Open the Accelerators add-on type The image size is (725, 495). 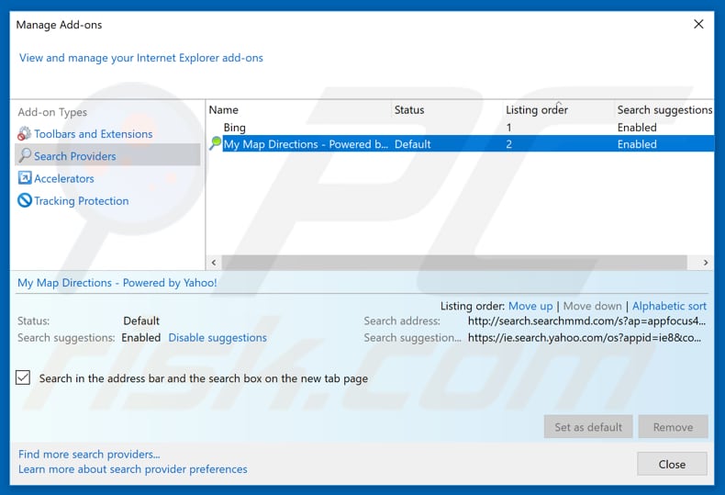pyautogui.click(x=64, y=178)
